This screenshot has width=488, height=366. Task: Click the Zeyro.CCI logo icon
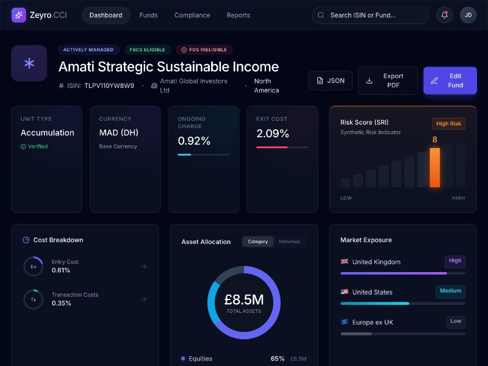coord(18,15)
